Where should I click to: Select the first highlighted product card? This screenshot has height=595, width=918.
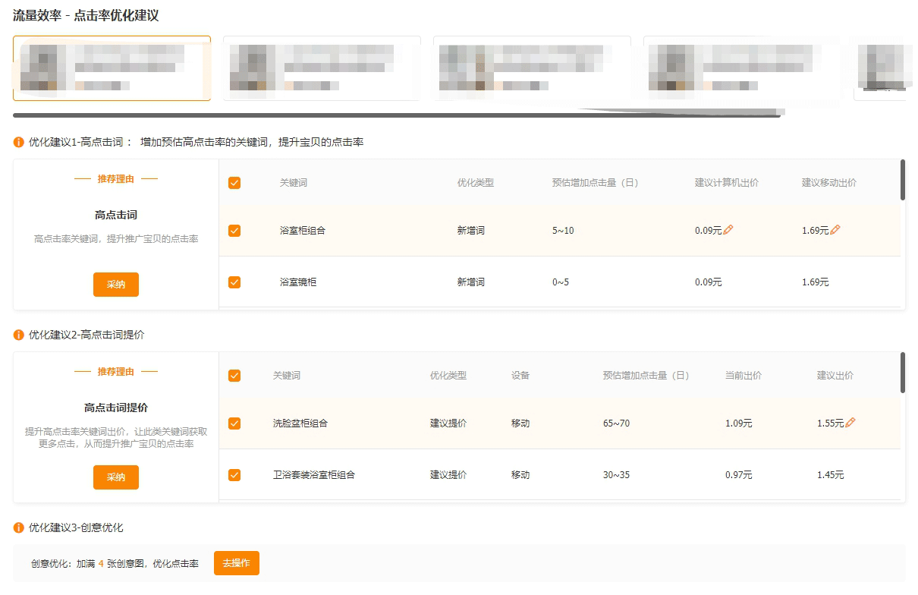(112, 68)
